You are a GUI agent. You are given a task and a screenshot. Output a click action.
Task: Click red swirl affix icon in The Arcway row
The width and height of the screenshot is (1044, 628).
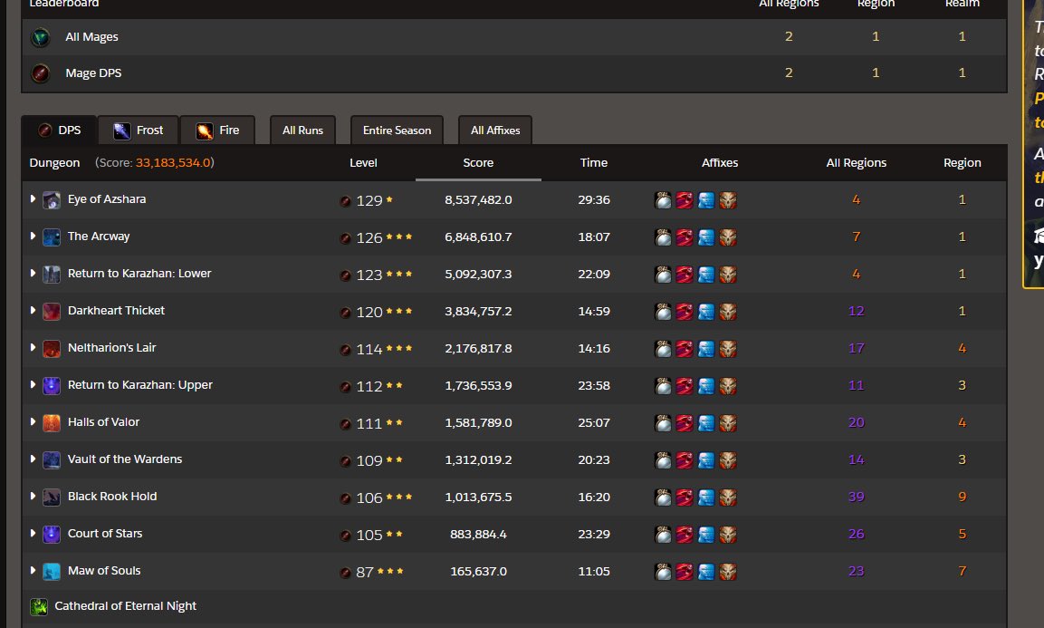click(x=685, y=237)
